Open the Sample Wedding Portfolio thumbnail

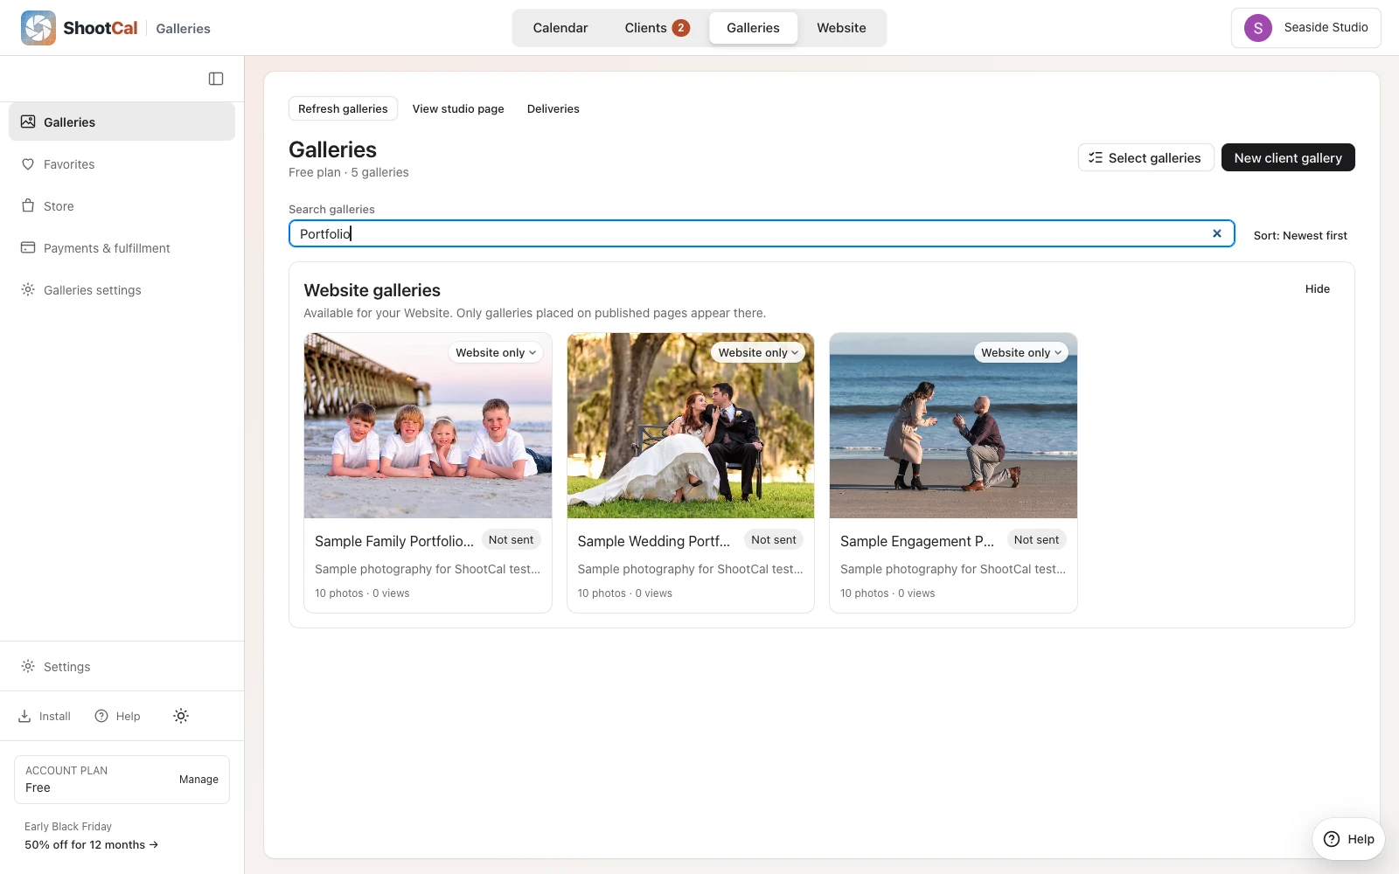[691, 426]
